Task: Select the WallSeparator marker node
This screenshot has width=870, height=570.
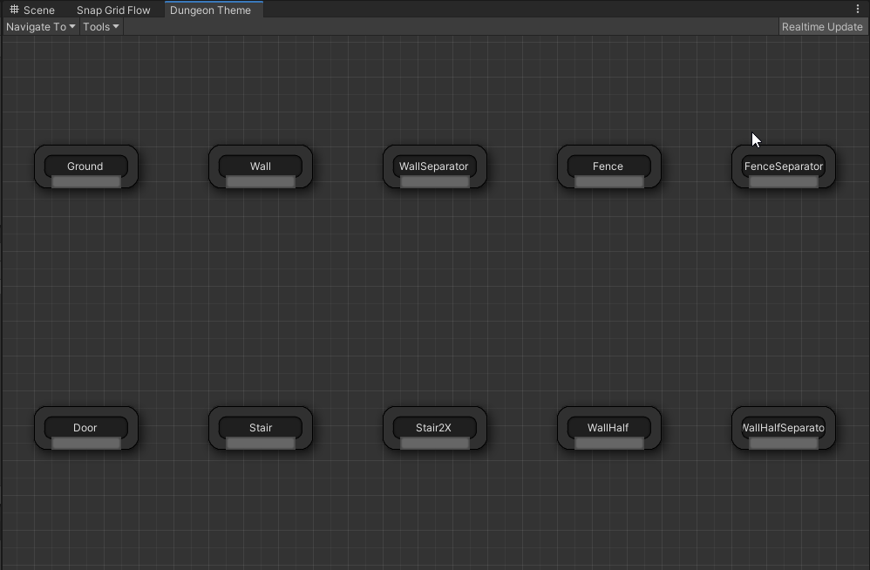Action: (434, 166)
